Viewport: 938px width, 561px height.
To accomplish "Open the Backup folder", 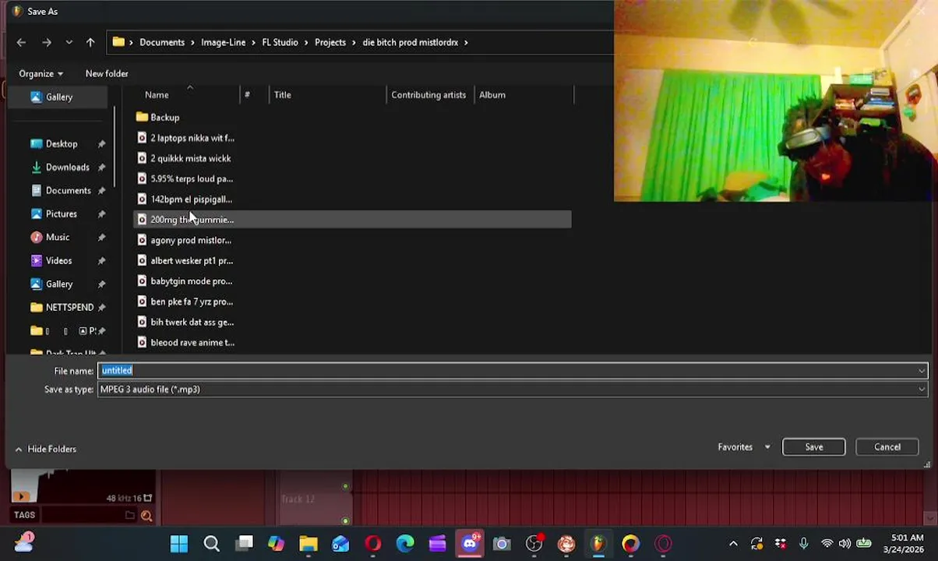I will 164,118.
